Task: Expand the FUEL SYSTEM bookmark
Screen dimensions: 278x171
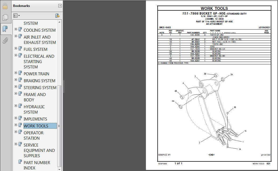Action: click(16, 48)
